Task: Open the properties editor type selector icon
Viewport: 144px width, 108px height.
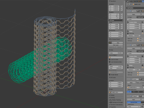Action: point(128,1)
